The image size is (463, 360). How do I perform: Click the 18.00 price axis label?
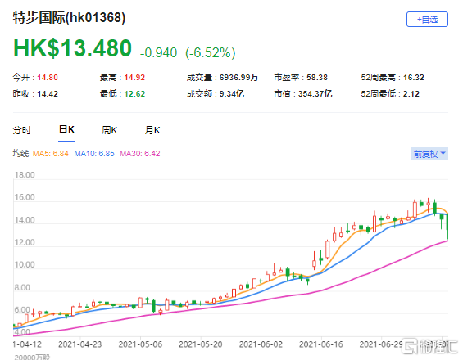pyautogui.click(x=25, y=175)
